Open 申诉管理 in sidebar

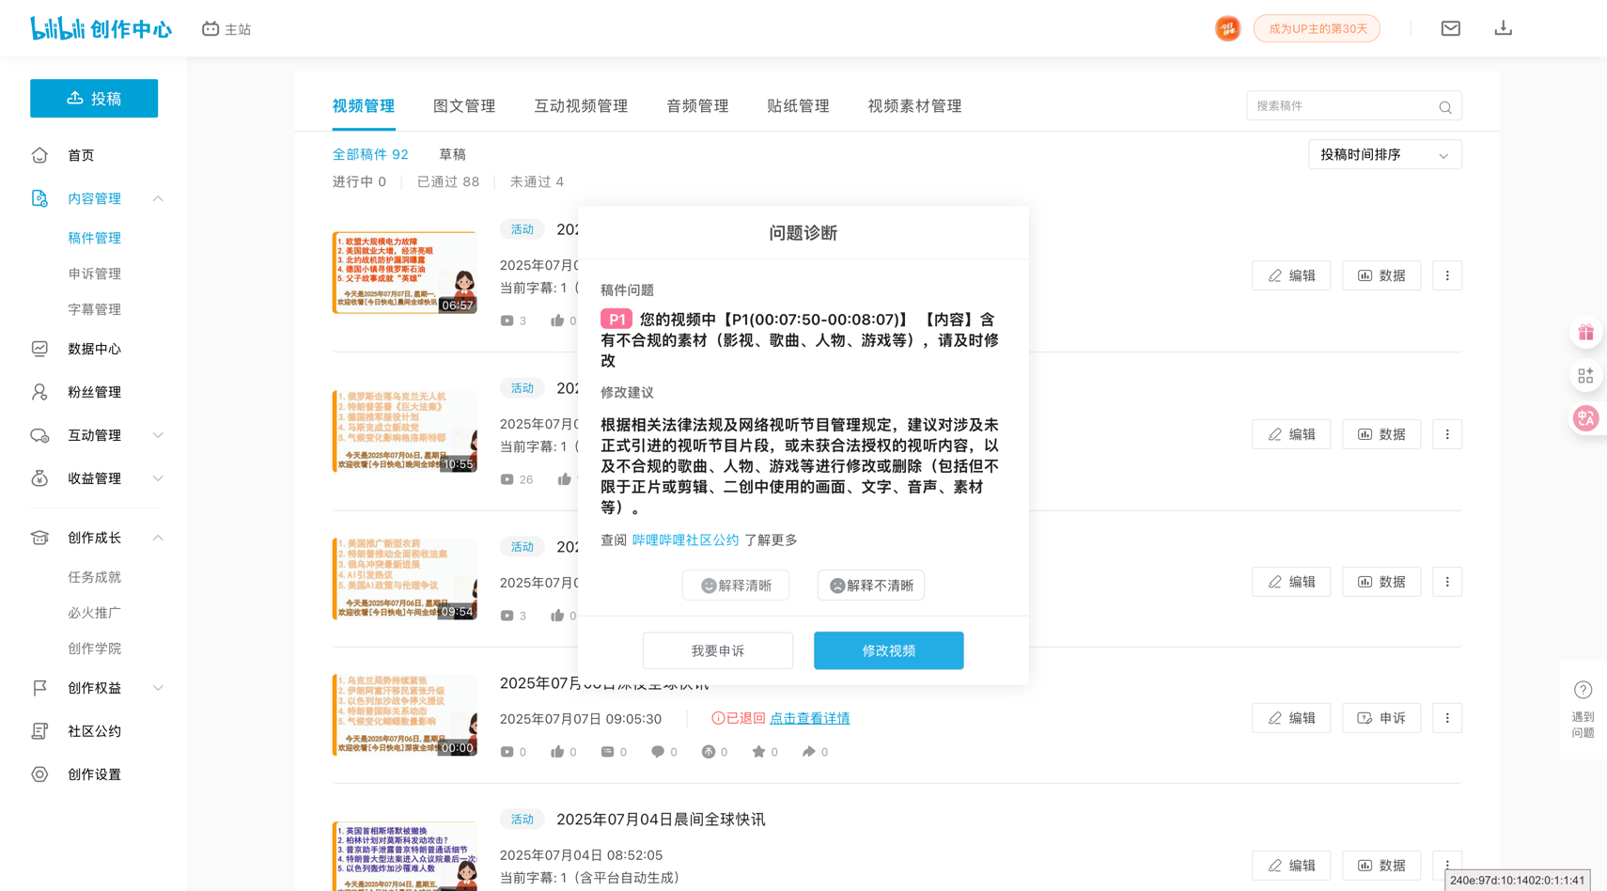pos(94,274)
